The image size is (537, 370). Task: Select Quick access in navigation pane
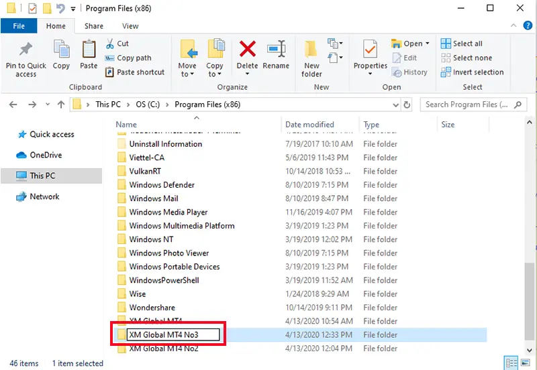coord(52,134)
